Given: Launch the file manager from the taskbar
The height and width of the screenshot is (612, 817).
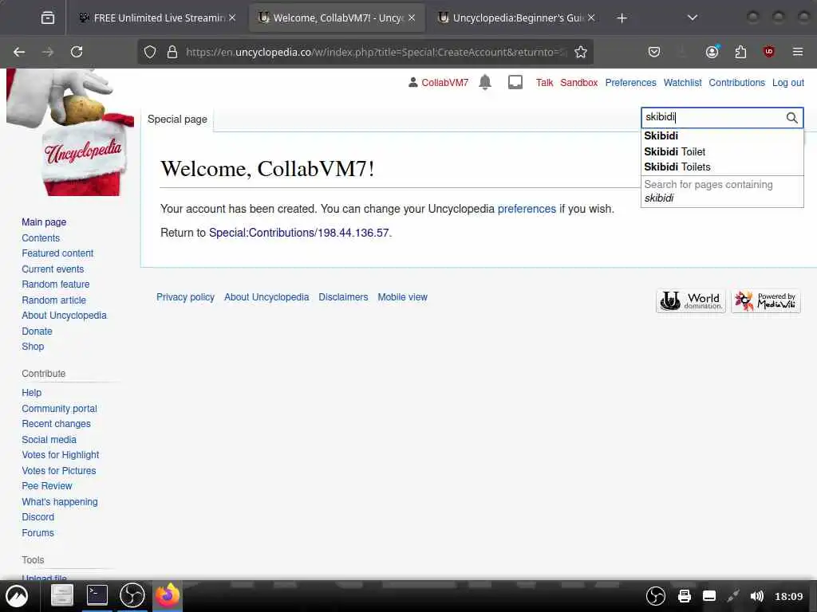Looking at the screenshot, I should [62, 595].
